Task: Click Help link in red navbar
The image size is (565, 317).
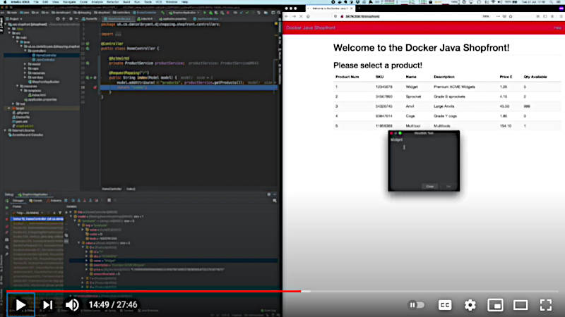Action: pyautogui.click(x=557, y=27)
